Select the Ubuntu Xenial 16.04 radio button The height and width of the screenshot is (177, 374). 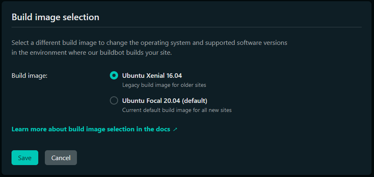tap(114, 76)
